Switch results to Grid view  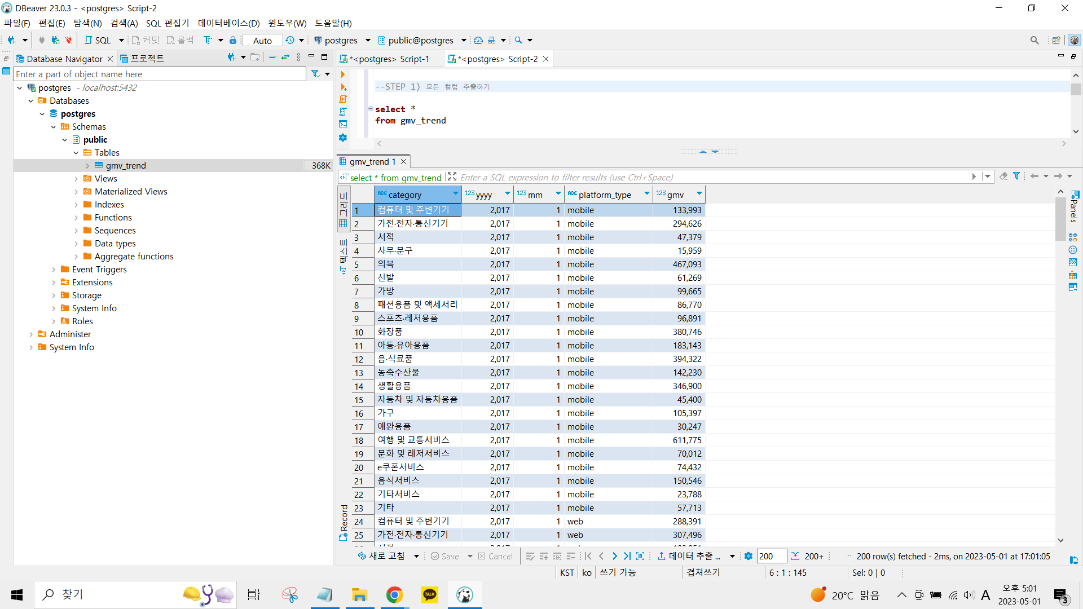tap(343, 209)
